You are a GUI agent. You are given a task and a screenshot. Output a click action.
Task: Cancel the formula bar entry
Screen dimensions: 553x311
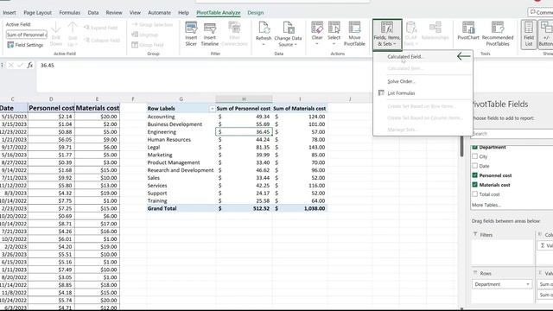(x=11, y=66)
